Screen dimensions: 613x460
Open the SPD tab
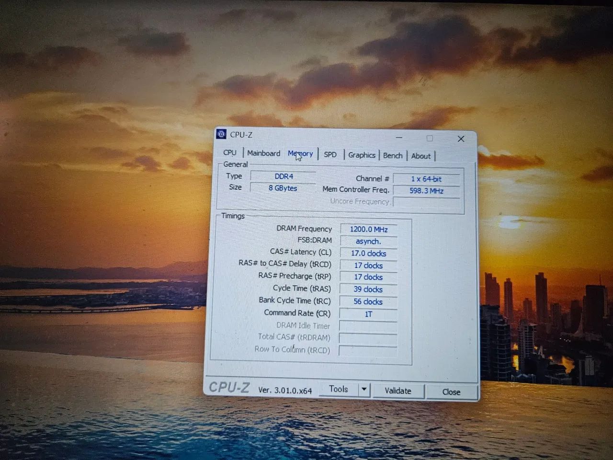coord(330,155)
